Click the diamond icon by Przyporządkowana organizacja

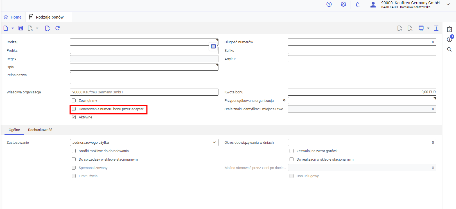pos(284,100)
